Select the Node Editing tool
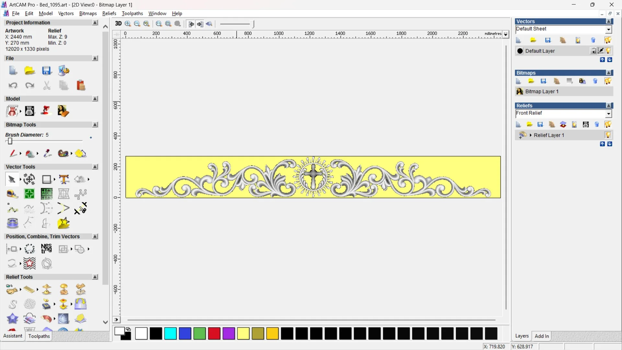The height and width of the screenshot is (350, 622). tap(12, 209)
